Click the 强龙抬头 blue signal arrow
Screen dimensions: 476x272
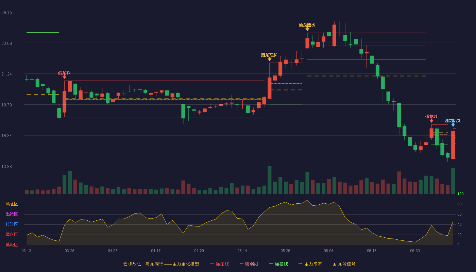(453, 125)
